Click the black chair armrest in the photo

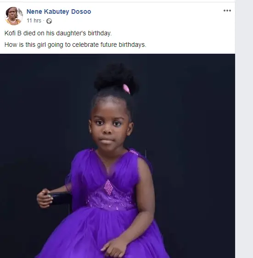(60, 198)
